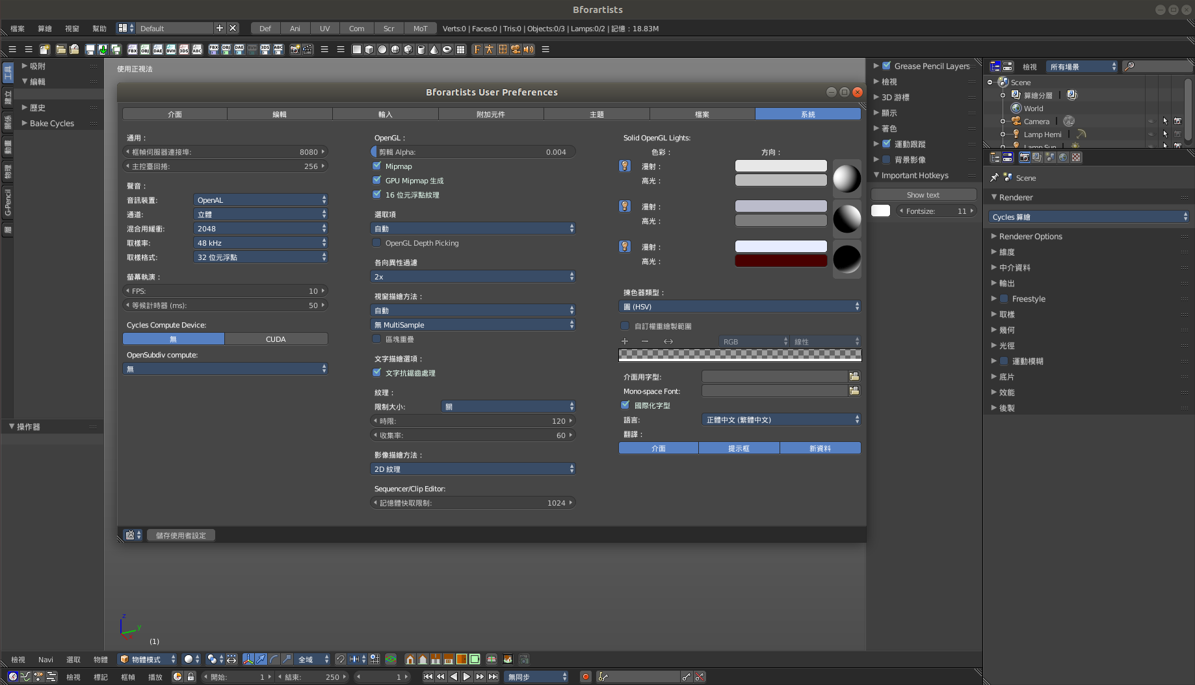Screen dimensions: 1195x685
Task: Click the new file icon in toolbar
Action: point(45,49)
